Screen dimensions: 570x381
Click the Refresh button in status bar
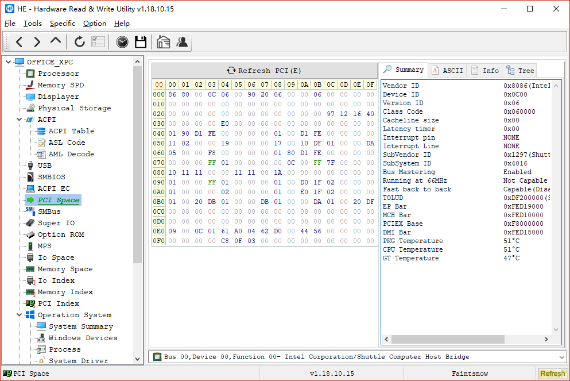(x=552, y=374)
